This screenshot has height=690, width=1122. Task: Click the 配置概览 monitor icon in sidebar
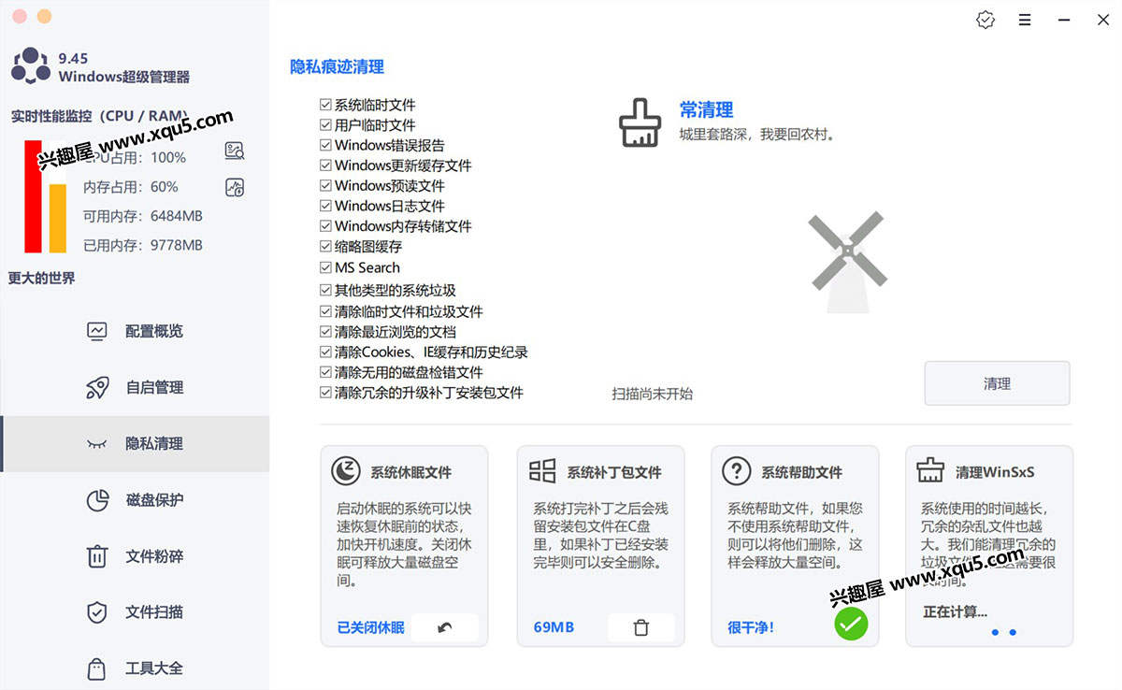point(97,331)
